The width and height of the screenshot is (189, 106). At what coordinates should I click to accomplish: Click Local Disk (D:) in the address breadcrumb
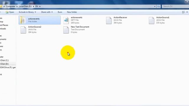pyautogui.click(x=25, y=6)
